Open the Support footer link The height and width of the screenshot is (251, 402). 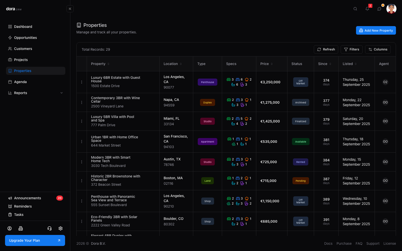pos(373,243)
